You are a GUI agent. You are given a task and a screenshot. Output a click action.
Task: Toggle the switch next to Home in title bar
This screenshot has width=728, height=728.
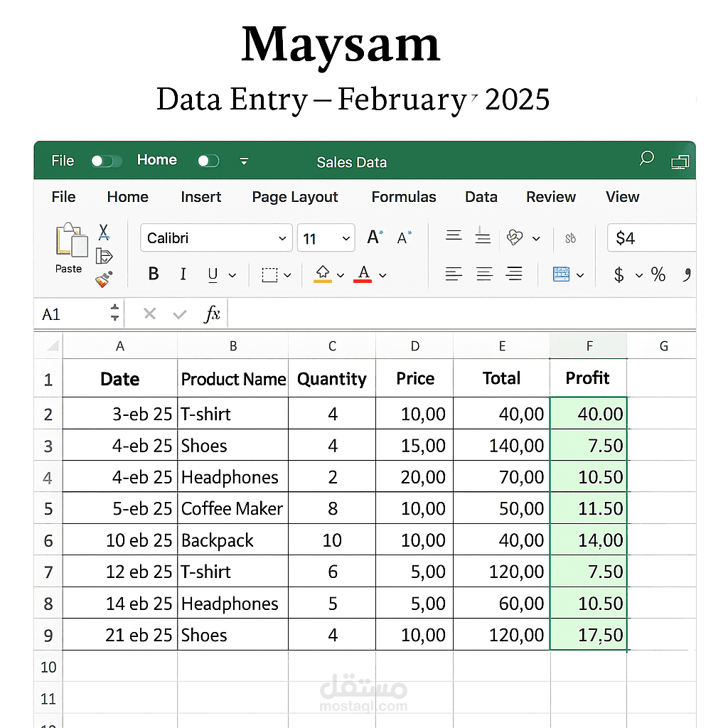coord(208,161)
